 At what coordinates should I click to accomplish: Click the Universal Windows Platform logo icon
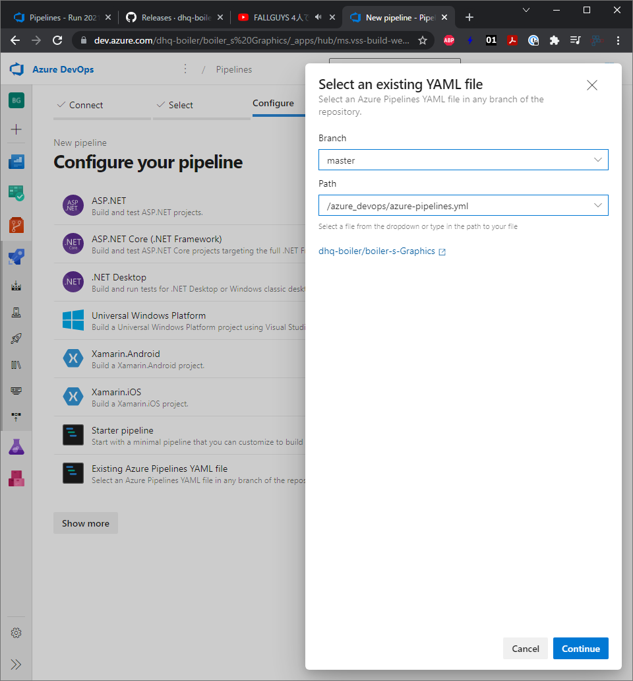point(73,320)
